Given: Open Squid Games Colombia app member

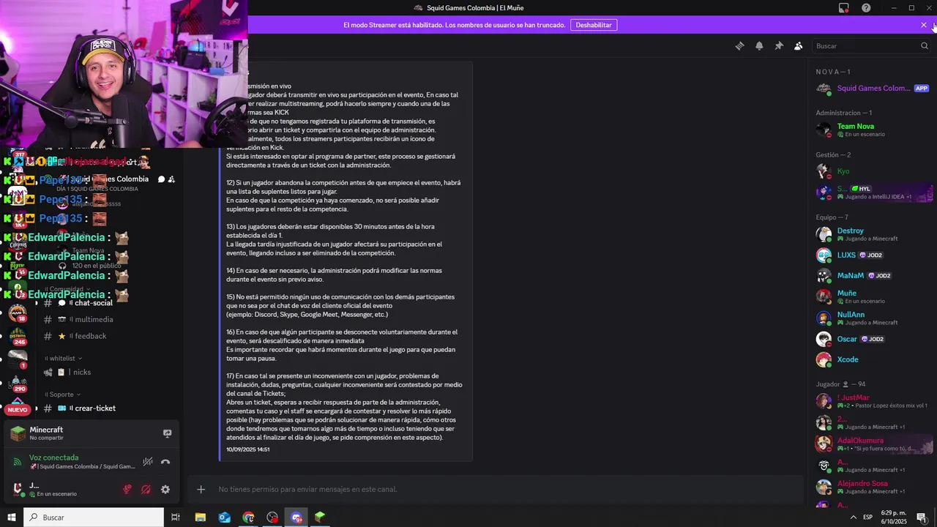Looking at the screenshot, I should click(x=873, y=88).
